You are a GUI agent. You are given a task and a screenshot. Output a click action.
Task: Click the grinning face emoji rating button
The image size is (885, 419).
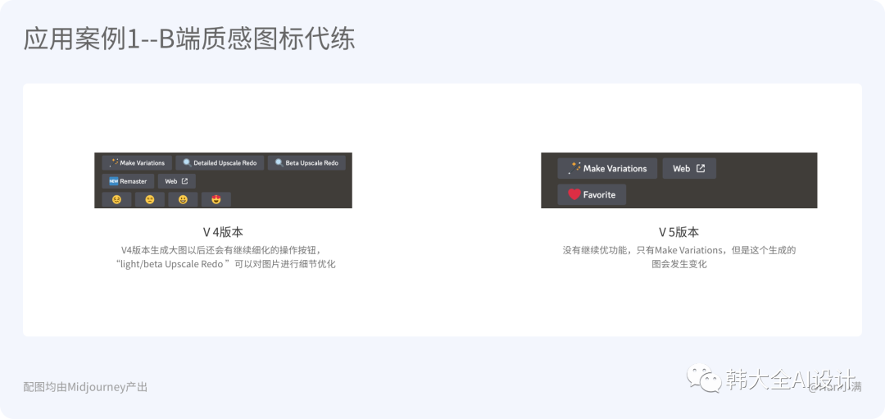click(183, 199)
